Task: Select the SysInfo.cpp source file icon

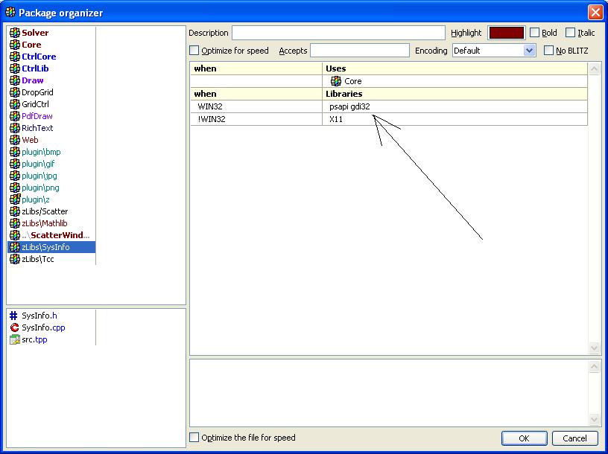Action: point(14,327)
